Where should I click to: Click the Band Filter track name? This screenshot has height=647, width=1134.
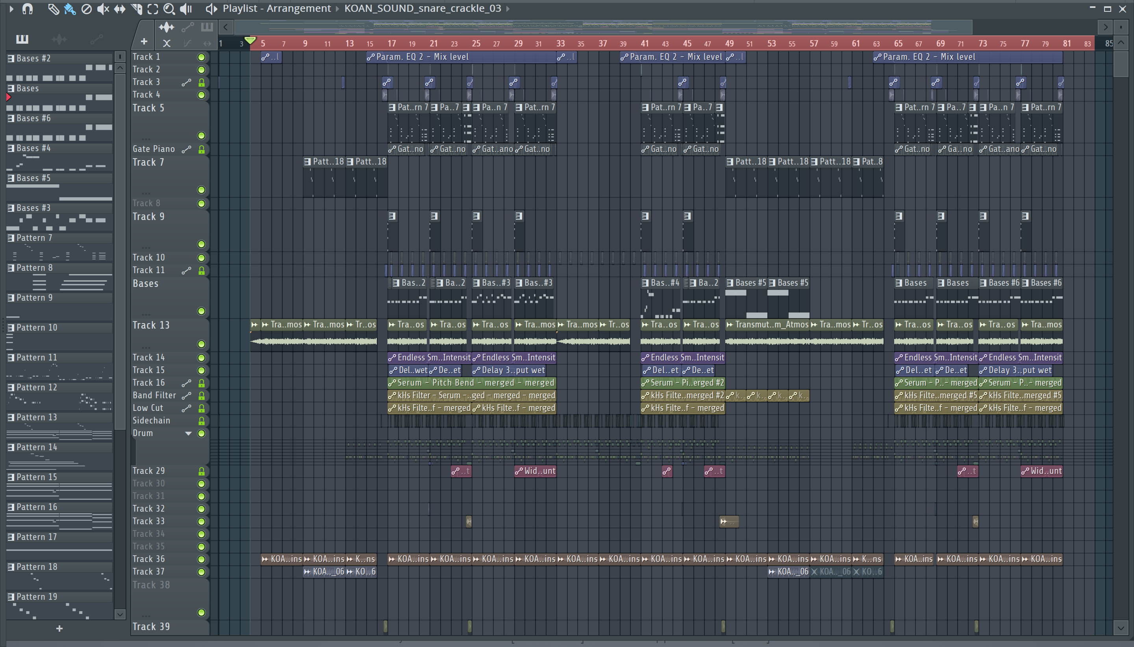coord(154,396)
